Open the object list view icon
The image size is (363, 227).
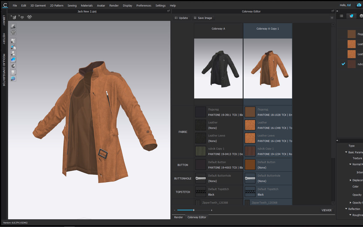coord(341,16)
